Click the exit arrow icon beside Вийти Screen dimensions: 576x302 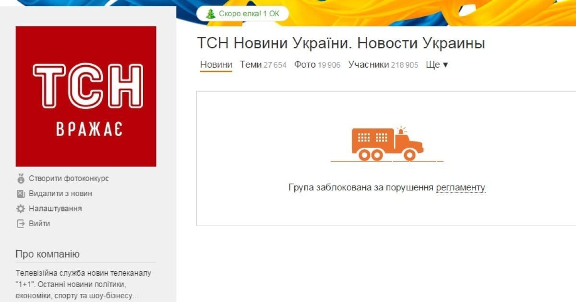point(20,223)
